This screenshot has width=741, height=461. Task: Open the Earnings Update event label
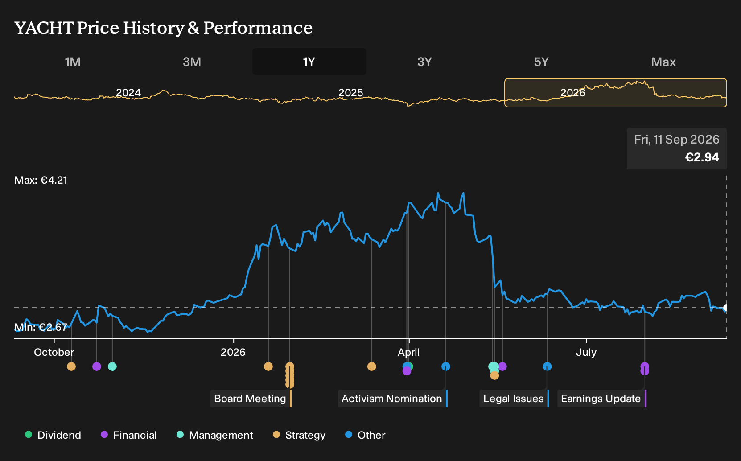[601, 399]
